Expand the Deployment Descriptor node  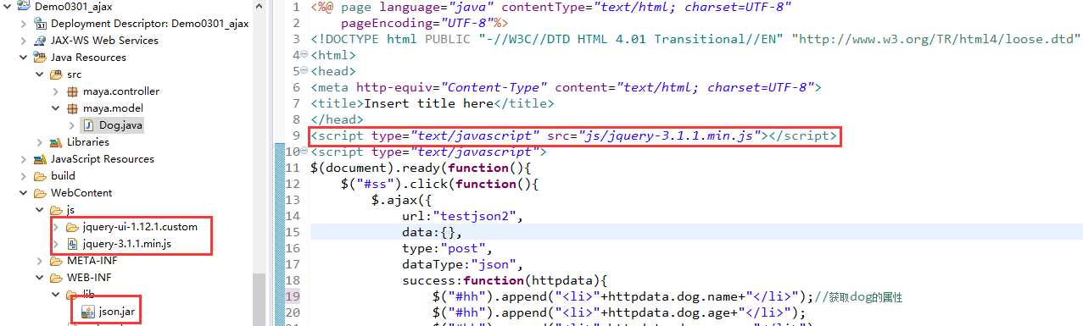[x=24, y=23]
